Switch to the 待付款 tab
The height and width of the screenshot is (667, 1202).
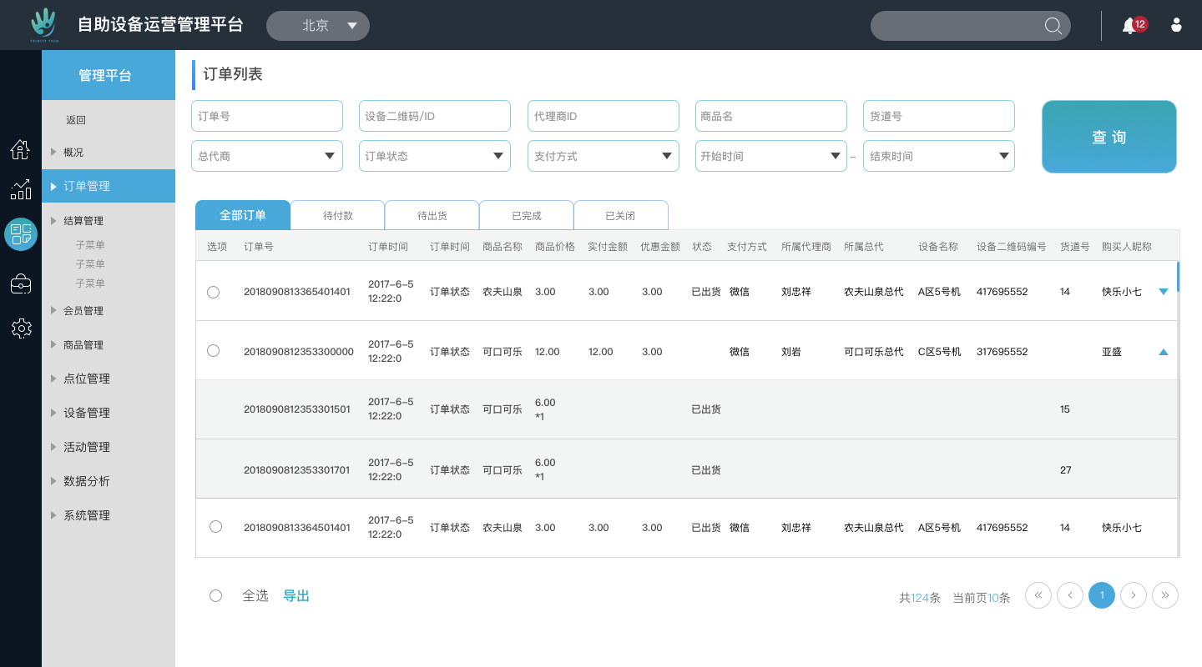click(337, 215)
